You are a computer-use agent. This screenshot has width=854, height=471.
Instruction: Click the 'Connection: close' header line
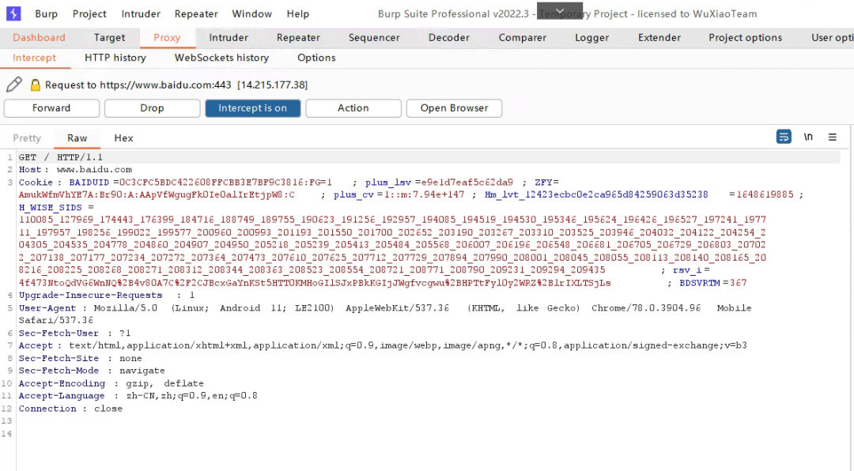70,409
